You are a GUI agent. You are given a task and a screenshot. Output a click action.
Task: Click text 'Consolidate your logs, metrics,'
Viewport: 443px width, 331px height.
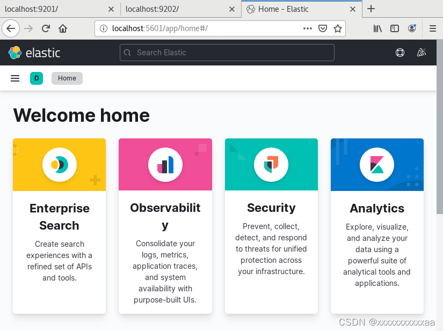165,249
